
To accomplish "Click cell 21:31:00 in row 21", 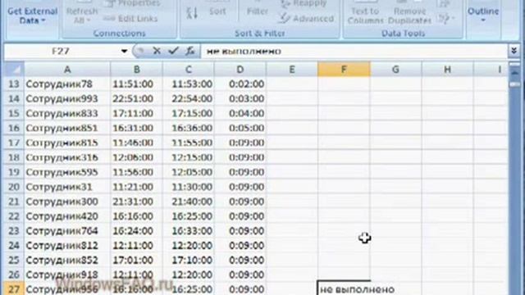I will (x=137, y=202).
